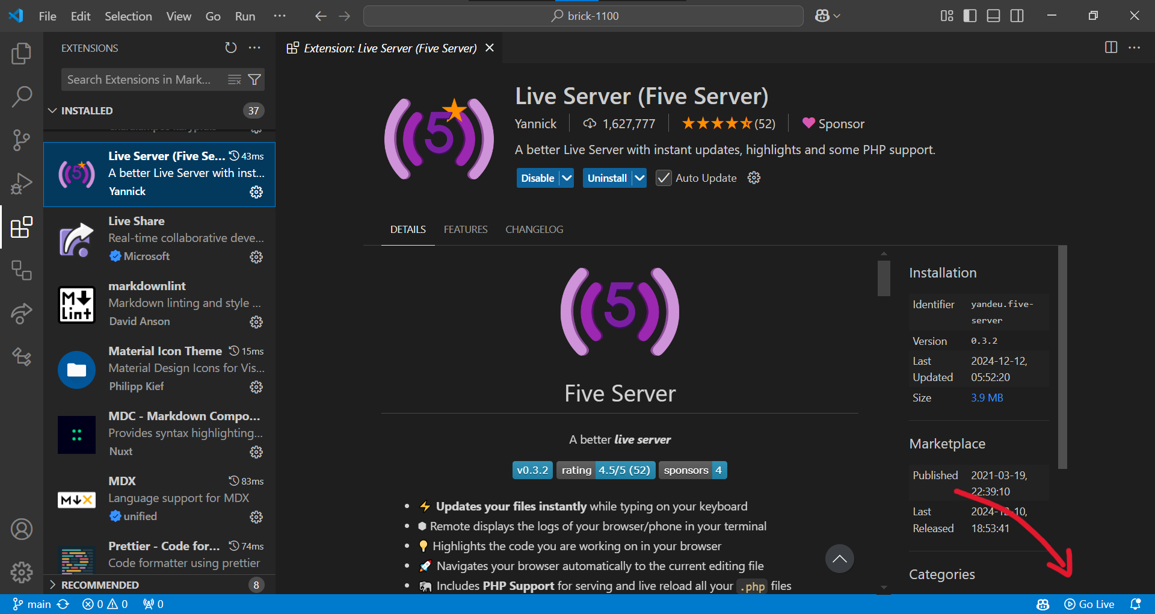This screenshot has width=1155, height=614.
Task: Open the Run and Debug view
Action: (x=22, y=184)
